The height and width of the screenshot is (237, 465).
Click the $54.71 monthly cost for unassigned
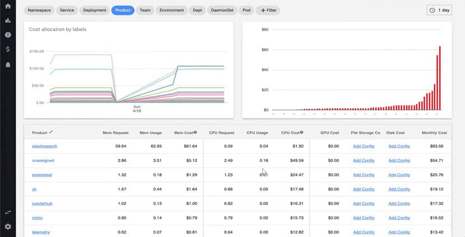pyautogui.click(x=436, y=160)
